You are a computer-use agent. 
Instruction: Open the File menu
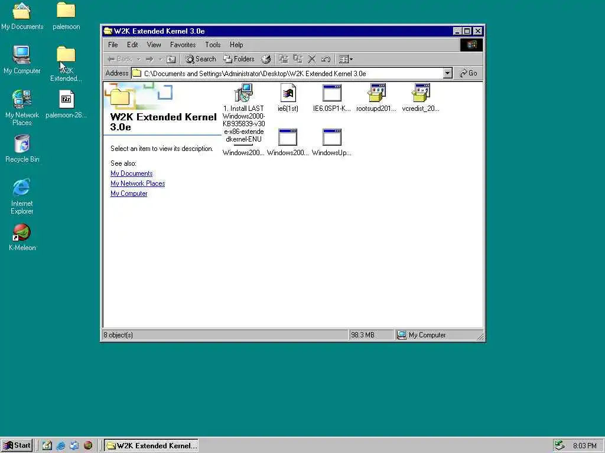click(x=113, y=45)
